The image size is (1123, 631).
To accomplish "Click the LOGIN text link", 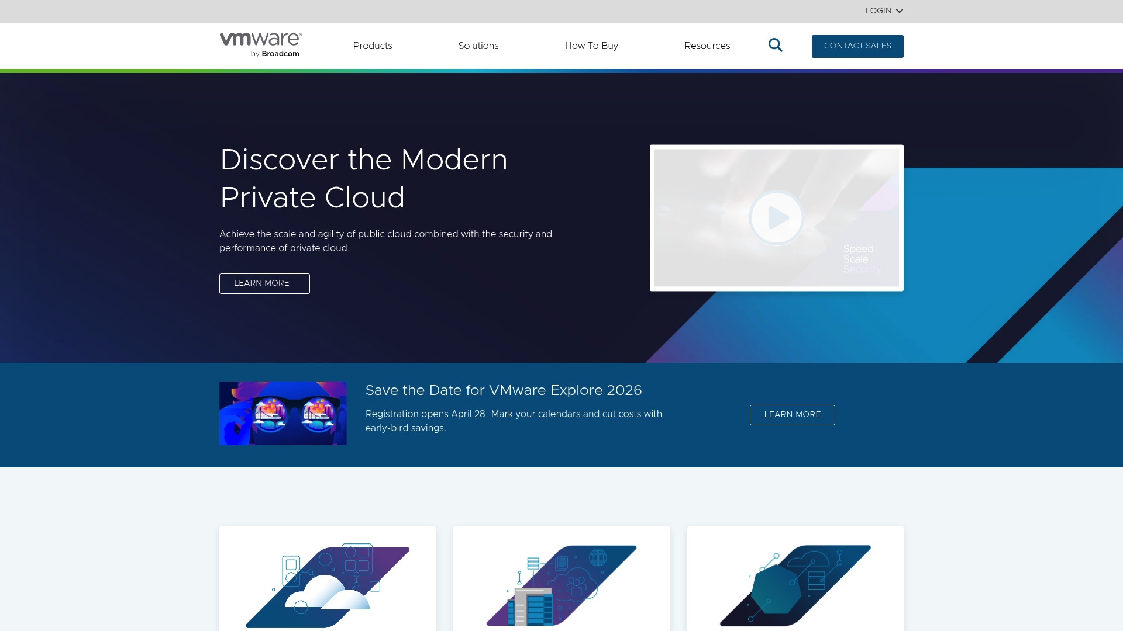I will pyautogui.click(x=878, y=11).
